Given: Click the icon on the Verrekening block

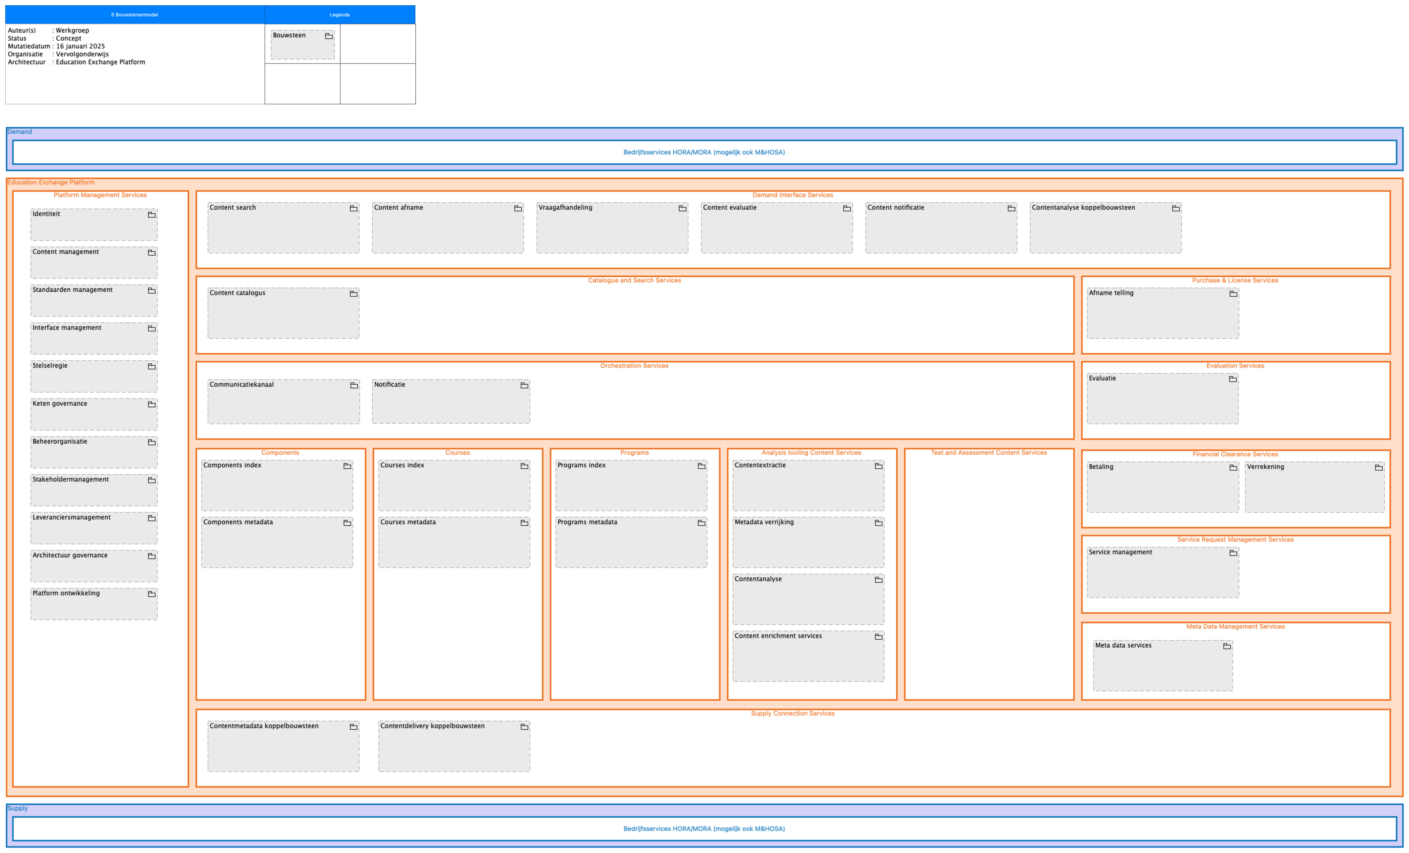Looking at the screenshot, I should tap(1379, 468).
